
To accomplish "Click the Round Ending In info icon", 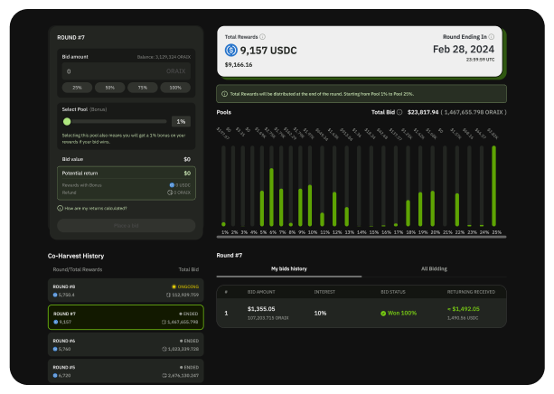I will click(x=492, y=37).
